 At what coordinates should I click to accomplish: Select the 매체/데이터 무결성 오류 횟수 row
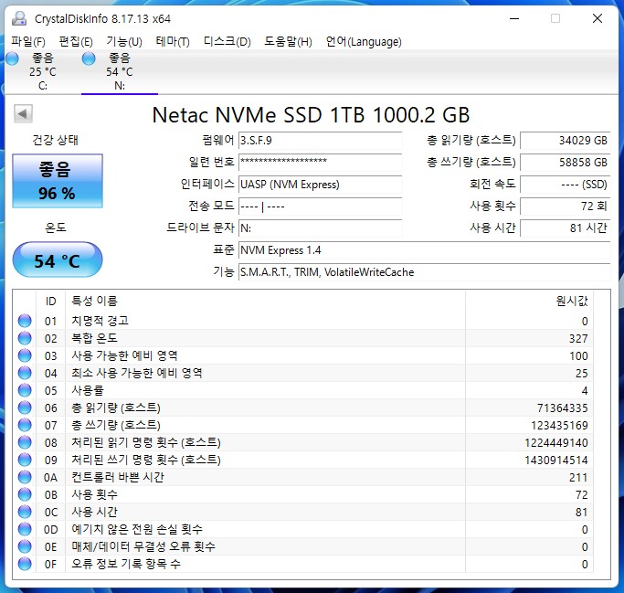coord(302,546)
